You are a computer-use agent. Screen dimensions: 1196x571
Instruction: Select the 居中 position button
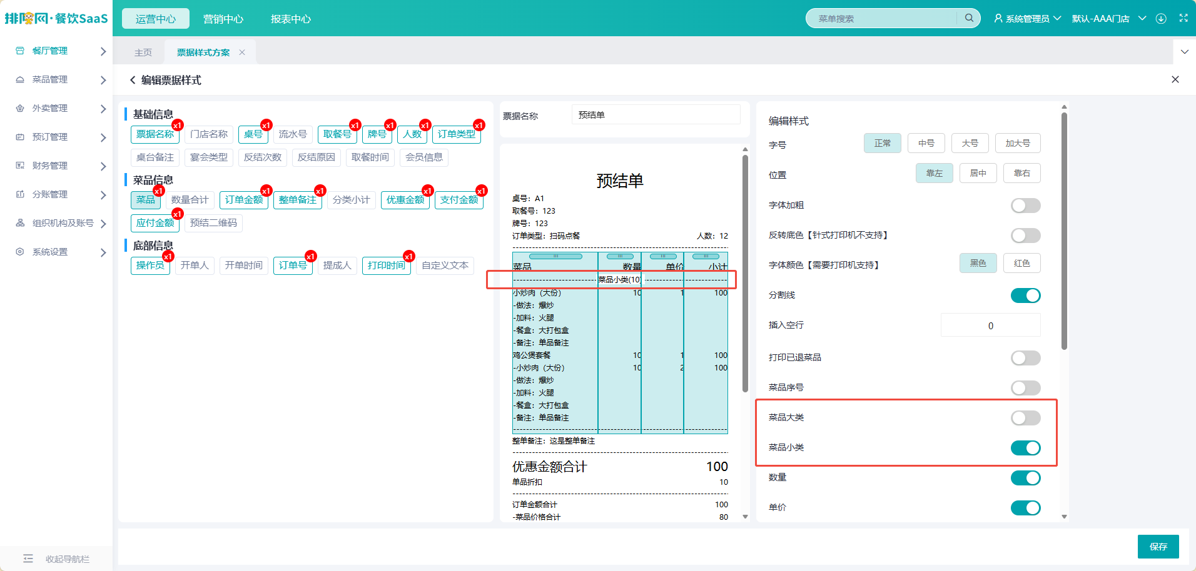[x=978, y=173]
